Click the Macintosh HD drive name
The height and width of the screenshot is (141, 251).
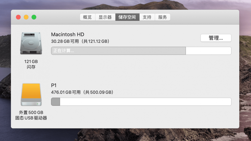click(x=67, y=34)
